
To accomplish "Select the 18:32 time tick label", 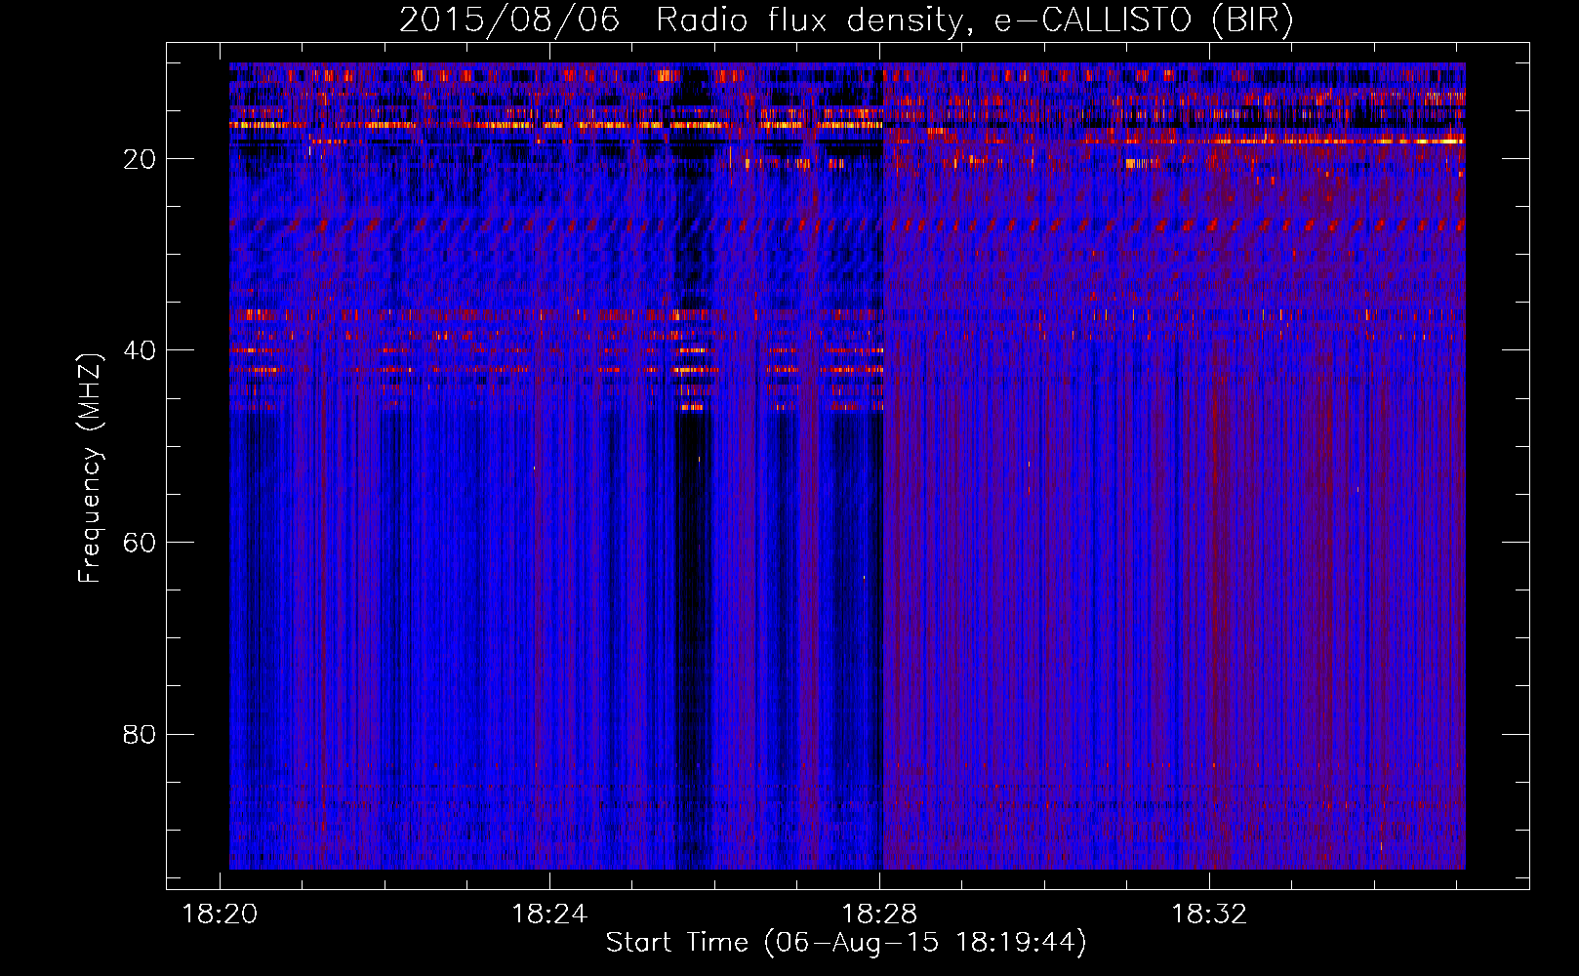I will click(x=1209, y=914).
